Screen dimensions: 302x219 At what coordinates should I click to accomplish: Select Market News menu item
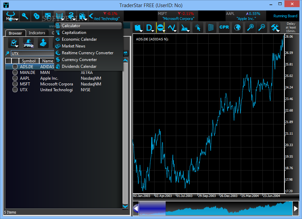(89, 46)
